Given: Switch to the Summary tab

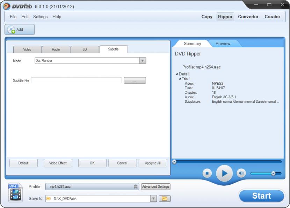Looking at the screenshot, I should (x=193, y=44).
